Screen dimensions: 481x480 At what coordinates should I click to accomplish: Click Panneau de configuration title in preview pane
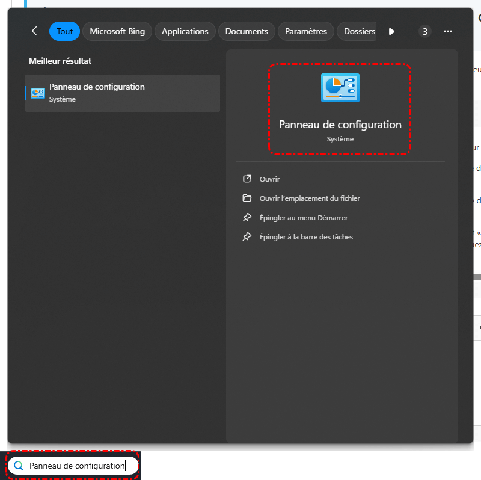pyautogui.click(x=340, y=125)
